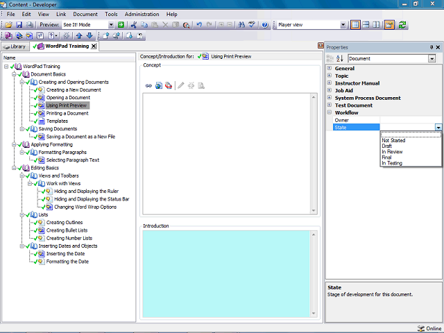This screenshot has width=444, height=333.
Task: Click the Spell Check ABC icon
Action: click(252, 25)
